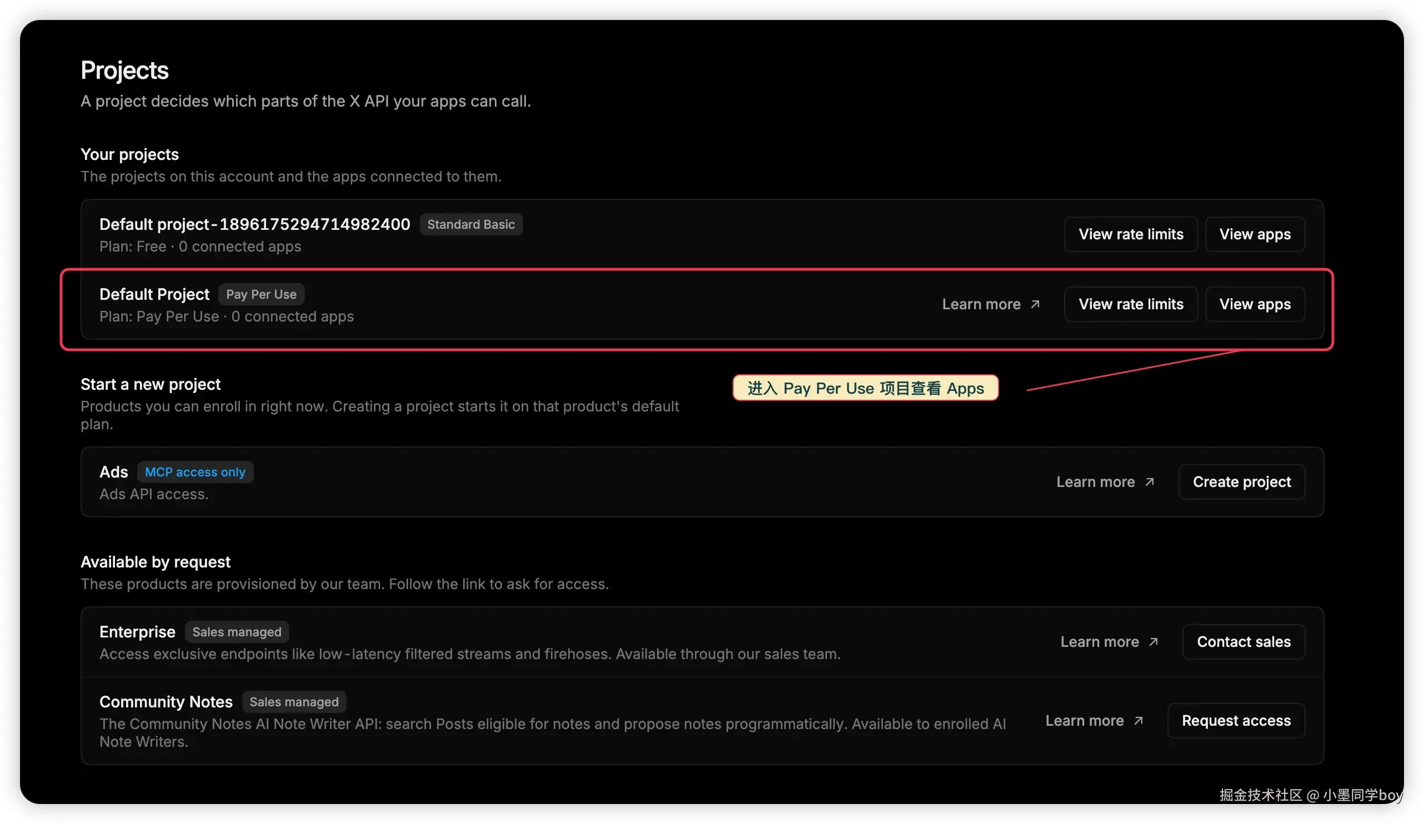Open View apps for Pay Per Use project
The width and height of the screenshot is (1424, 824).
(1255, 304)
